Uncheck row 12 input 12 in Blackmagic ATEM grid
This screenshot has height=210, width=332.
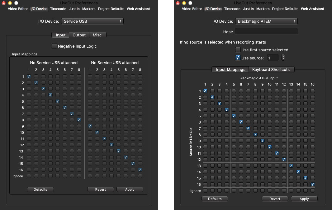coord(284,160)
